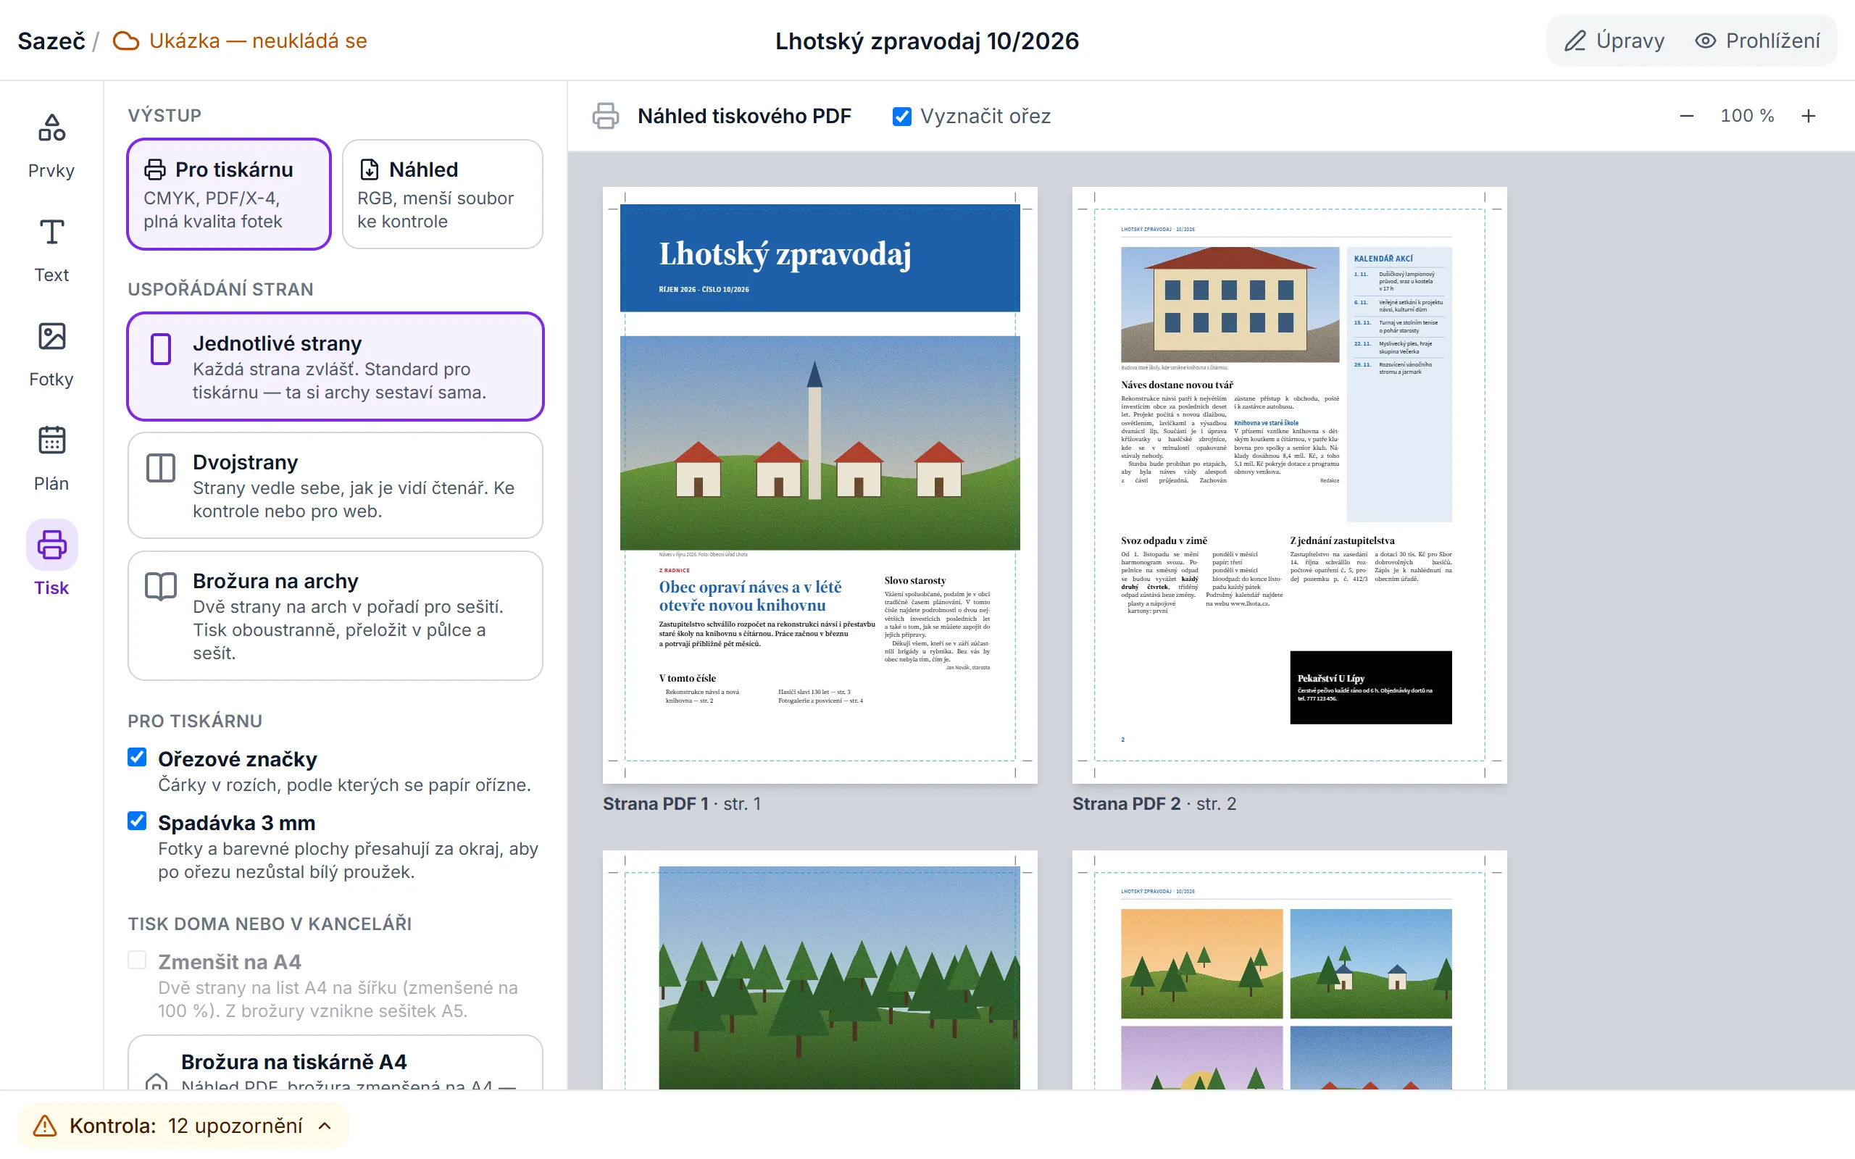This screenshot has width=1855, height=1159.
Task: Click the Brožura na tiskárně A4 button
Action: point(335,1063)
